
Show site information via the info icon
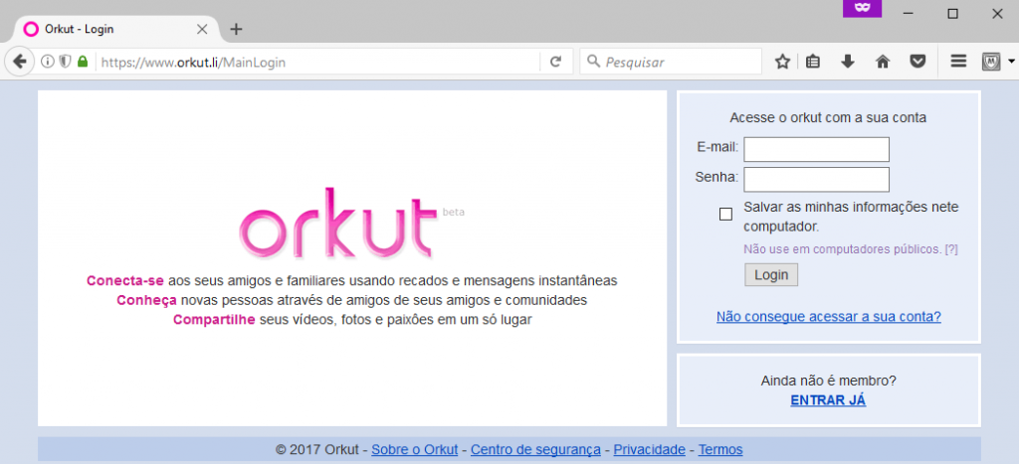point(47,62)
